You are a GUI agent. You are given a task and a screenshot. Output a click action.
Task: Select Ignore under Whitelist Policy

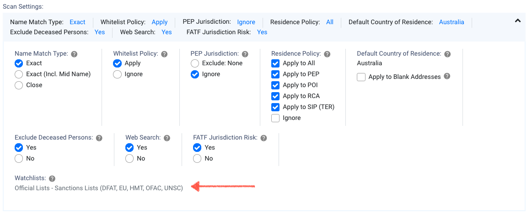118,74
